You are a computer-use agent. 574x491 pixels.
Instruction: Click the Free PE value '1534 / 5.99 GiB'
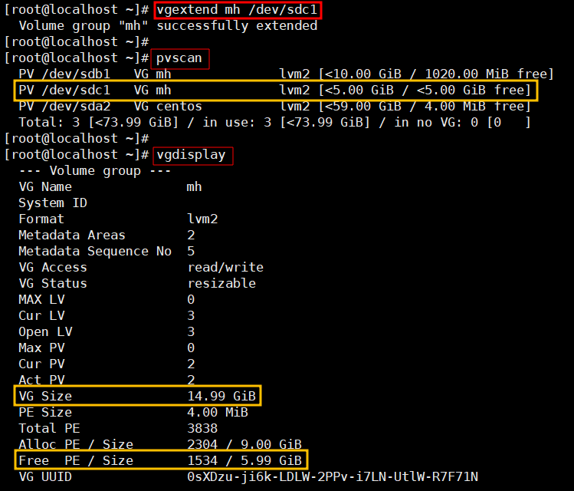[244, 460]
